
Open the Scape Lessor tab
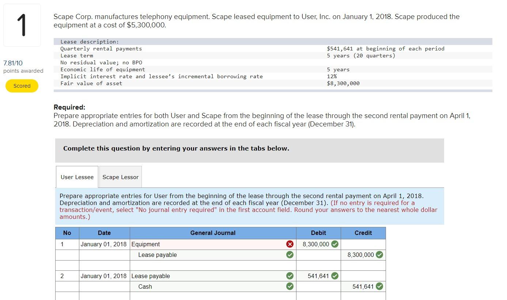coord(120,177)
